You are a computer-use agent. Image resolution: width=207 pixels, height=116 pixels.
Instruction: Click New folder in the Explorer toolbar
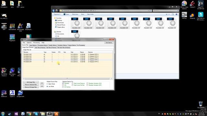pyautogui.click(x=91, y=14)
